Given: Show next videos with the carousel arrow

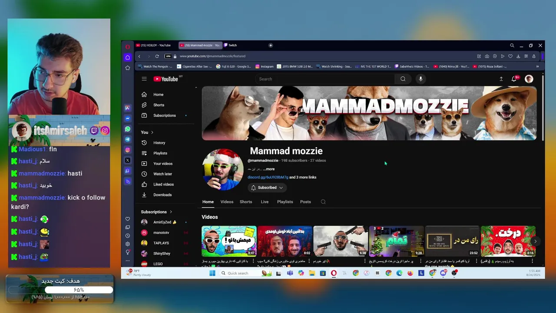Looking at the screenshot, I should 535,241.
